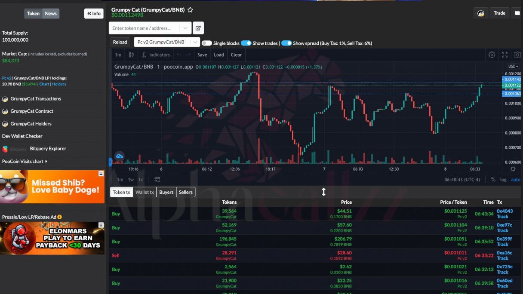Click the resize arrows below the chart
The width and height of the screenshot is (523, 294).
coord(324,192)
